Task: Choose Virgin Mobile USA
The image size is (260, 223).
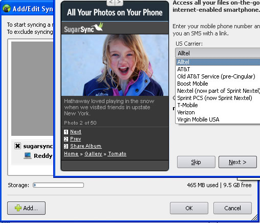Action: (218, 119)
